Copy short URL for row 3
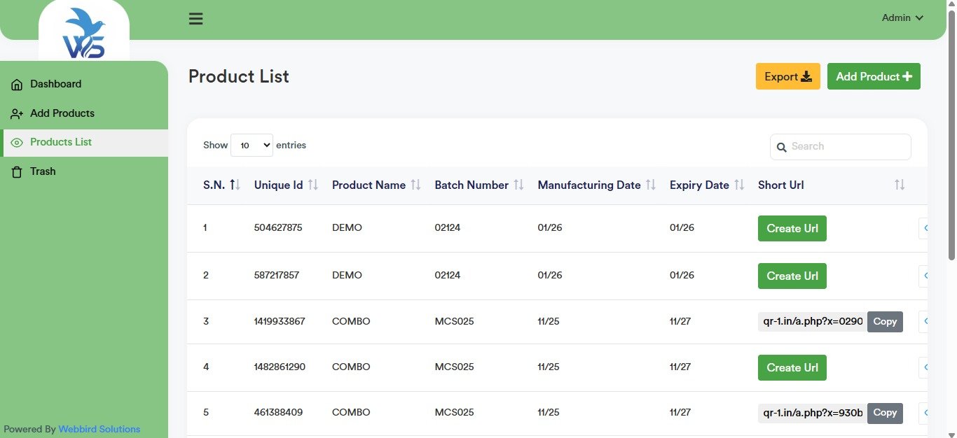Image resolution: width=957 pixels, height=438 pixels. [x=885, y=322]
